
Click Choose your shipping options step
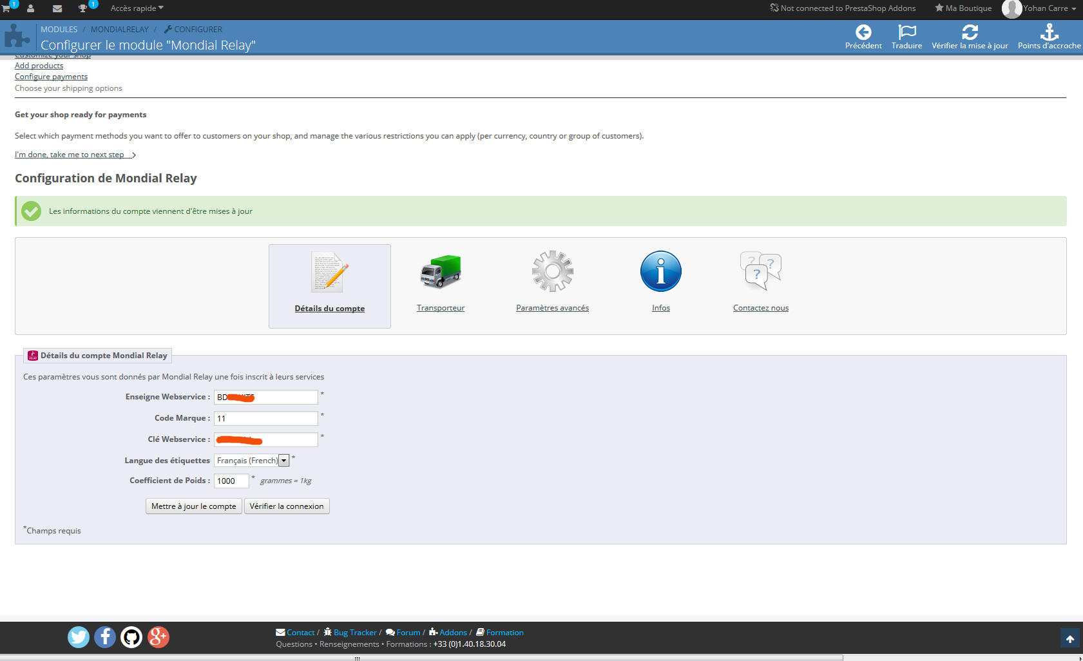[x=68, y=88]
